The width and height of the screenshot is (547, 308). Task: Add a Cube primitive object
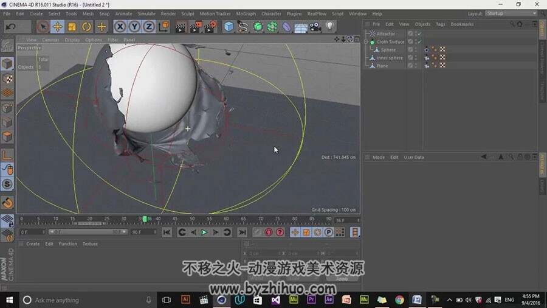(x=229, y=27)
